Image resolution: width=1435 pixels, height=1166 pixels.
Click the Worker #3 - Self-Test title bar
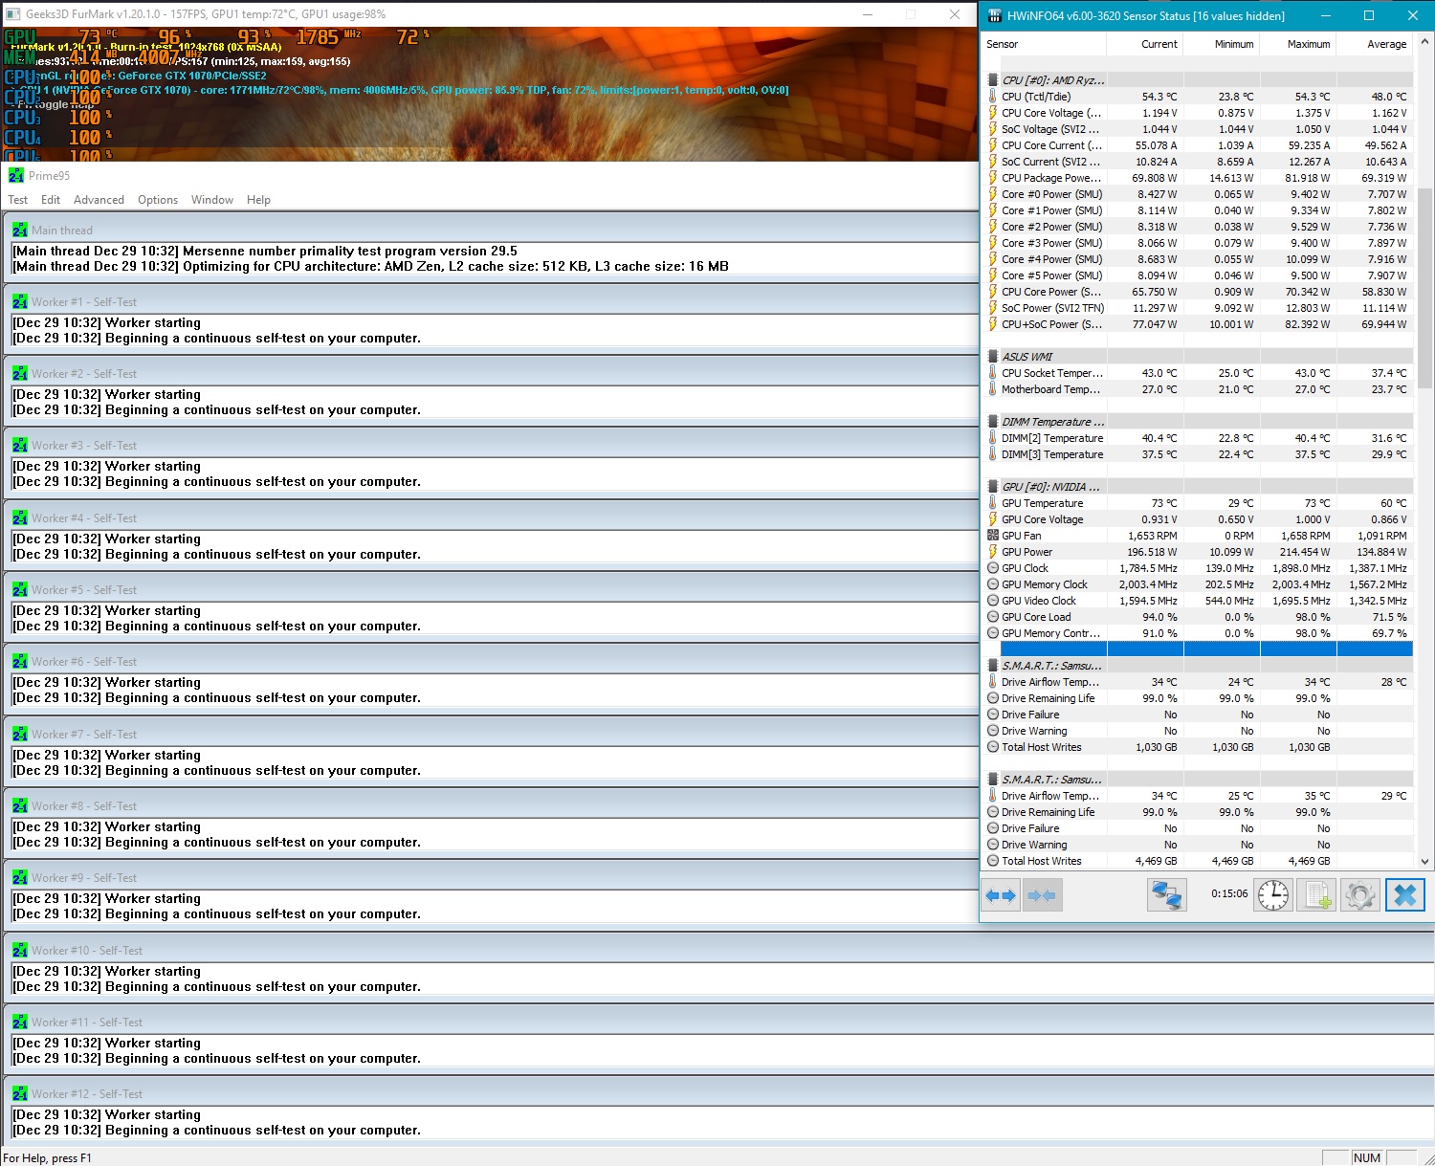[x=491, y=446]
